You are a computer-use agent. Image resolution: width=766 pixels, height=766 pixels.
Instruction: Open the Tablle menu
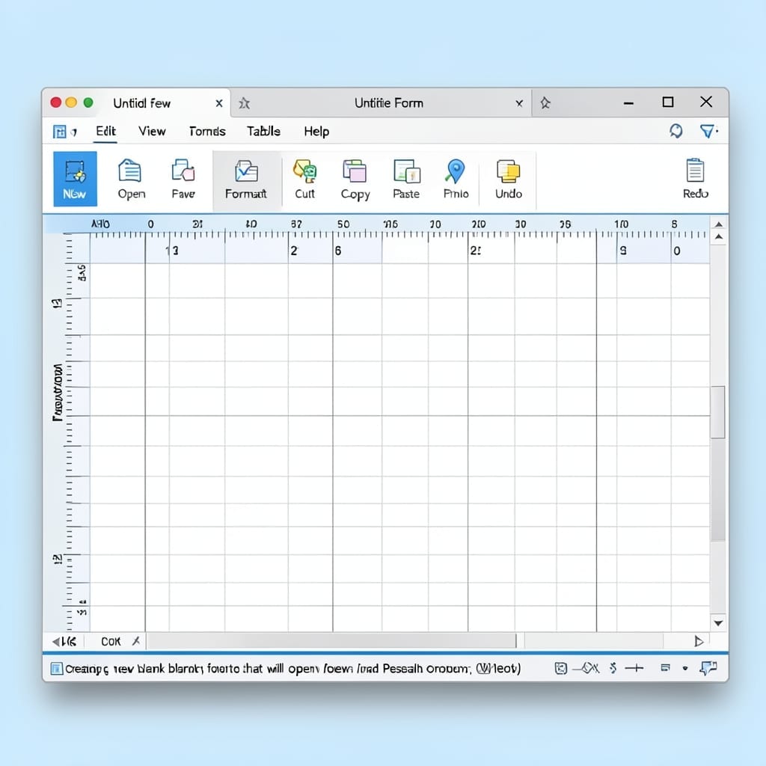263,132
